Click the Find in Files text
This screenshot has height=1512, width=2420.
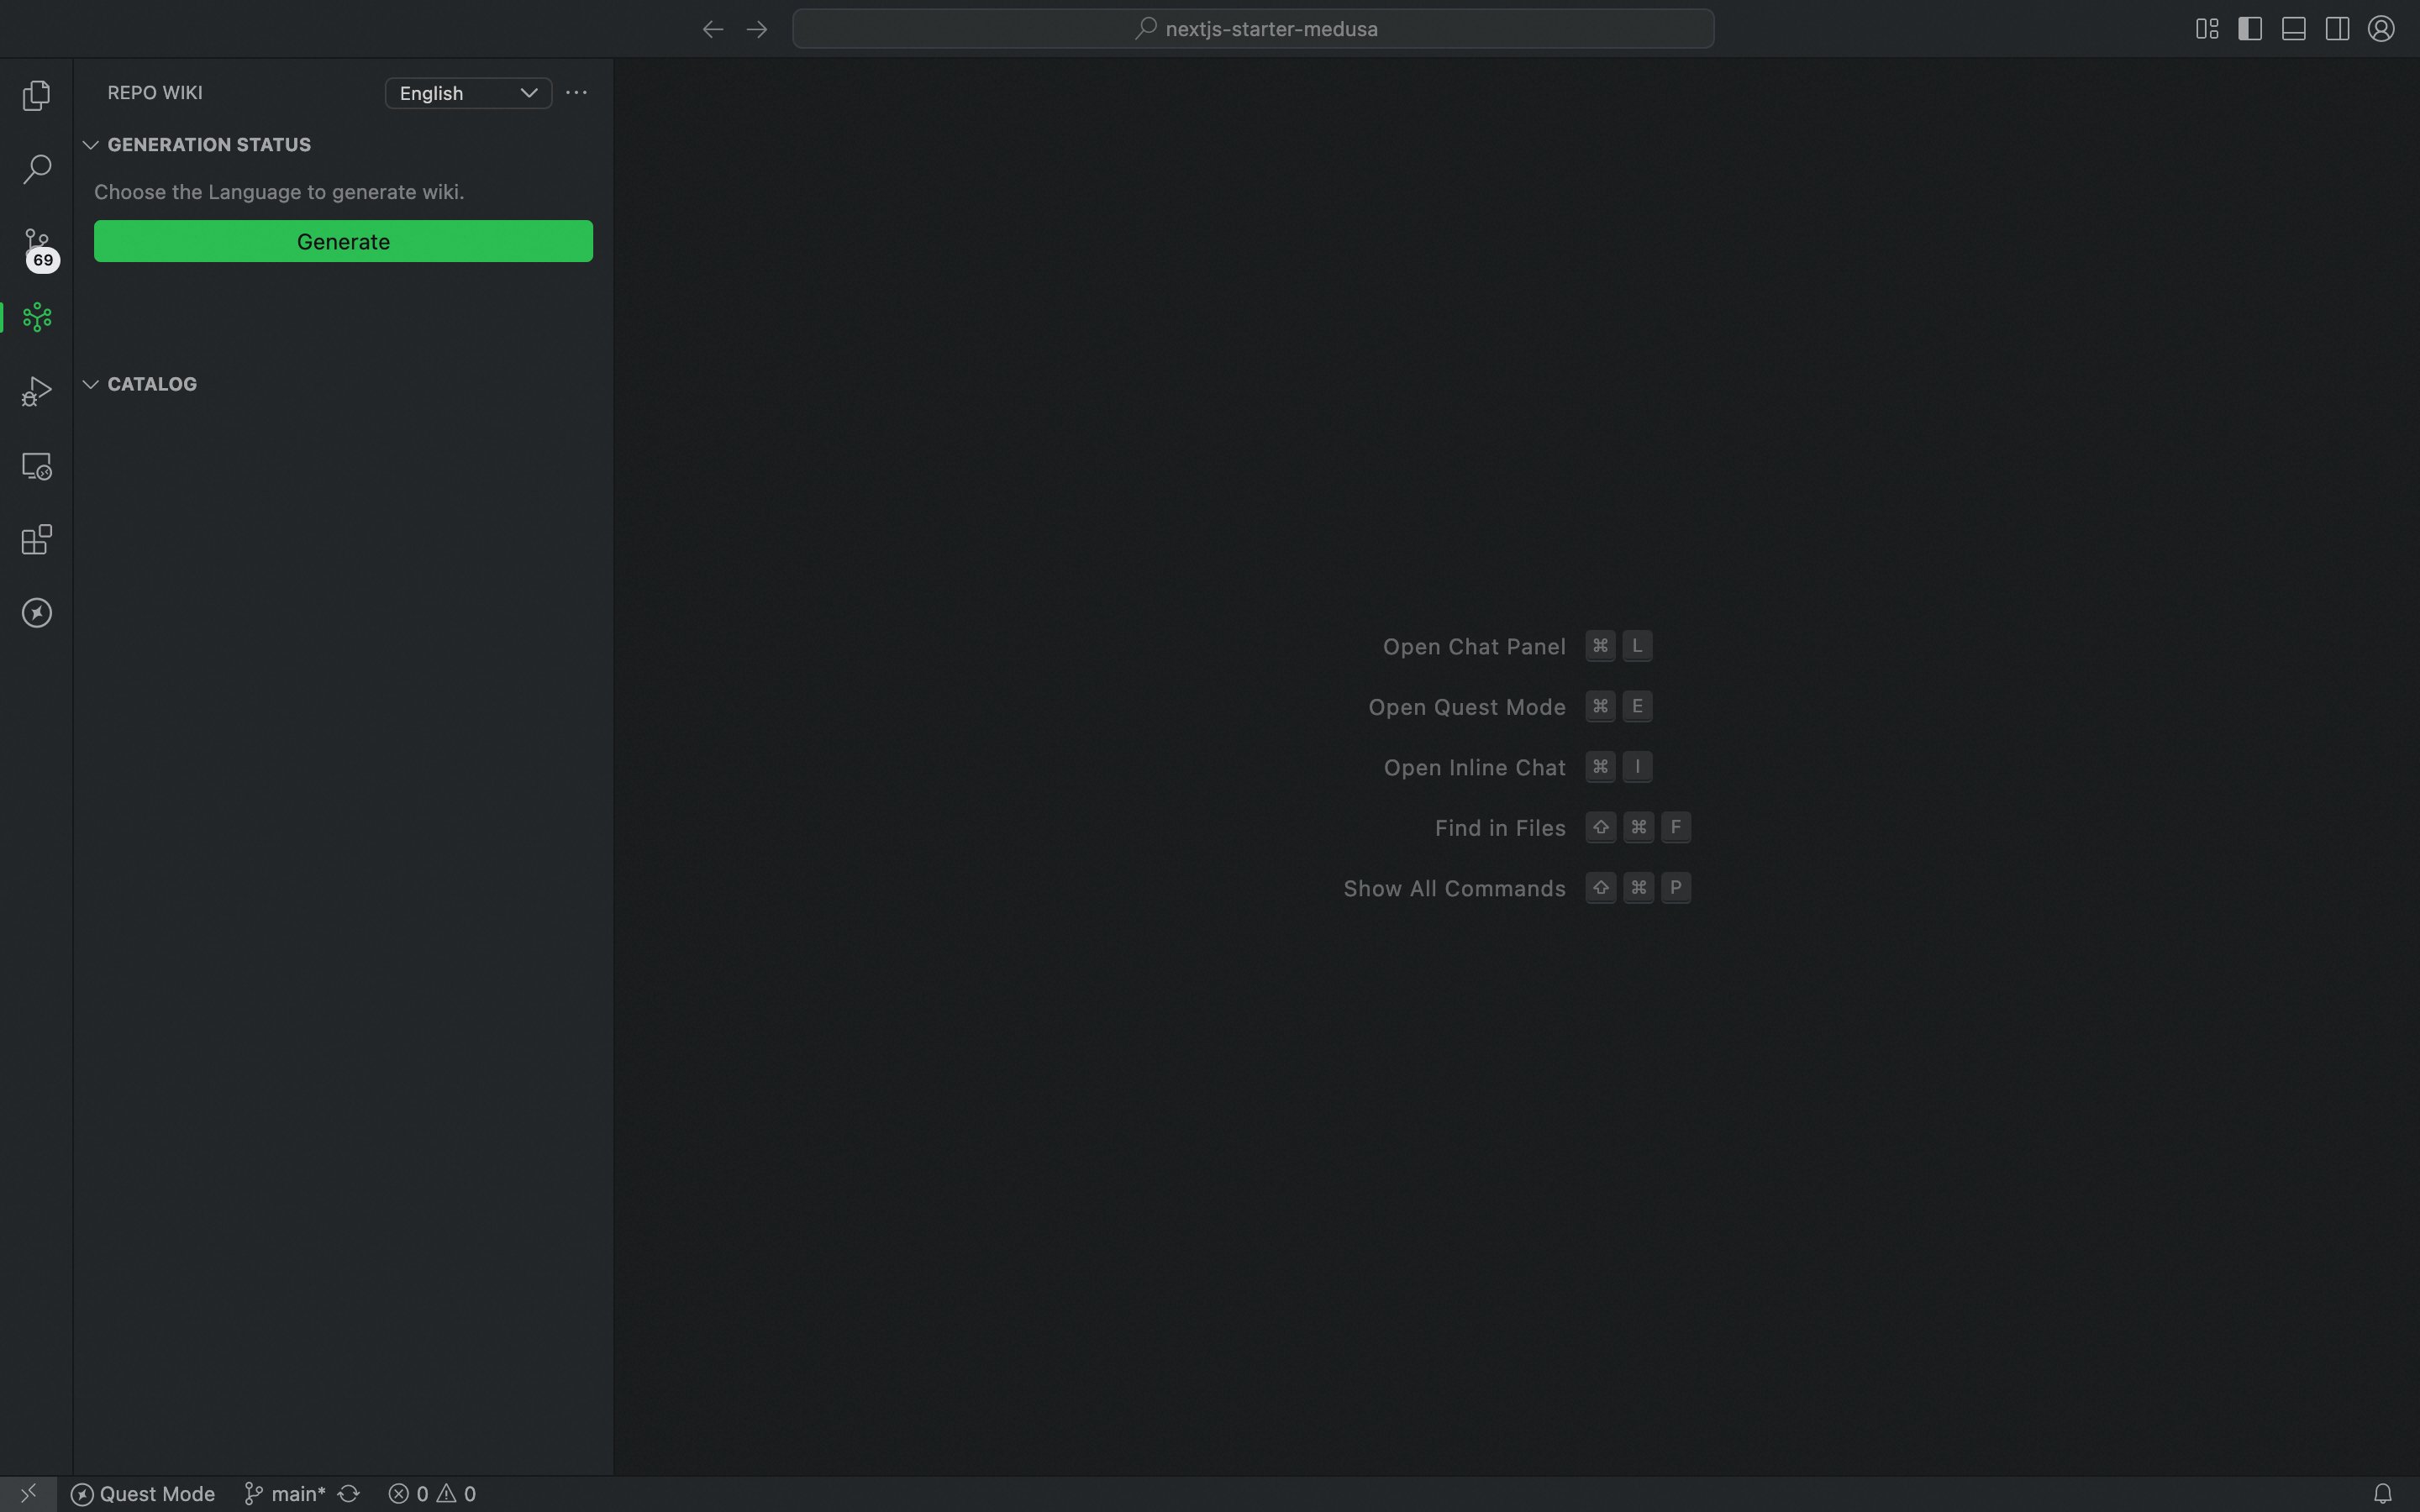pos(1500,828)
